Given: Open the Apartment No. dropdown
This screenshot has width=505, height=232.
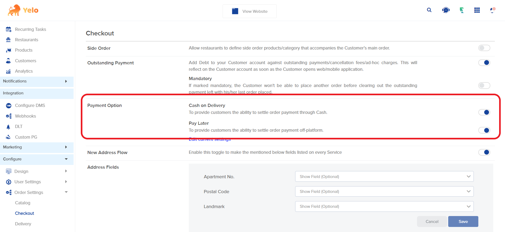Looking at the screenshot, I should (384, 176).
